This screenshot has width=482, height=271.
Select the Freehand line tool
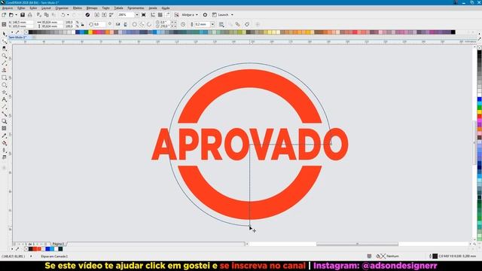(5, 63)
